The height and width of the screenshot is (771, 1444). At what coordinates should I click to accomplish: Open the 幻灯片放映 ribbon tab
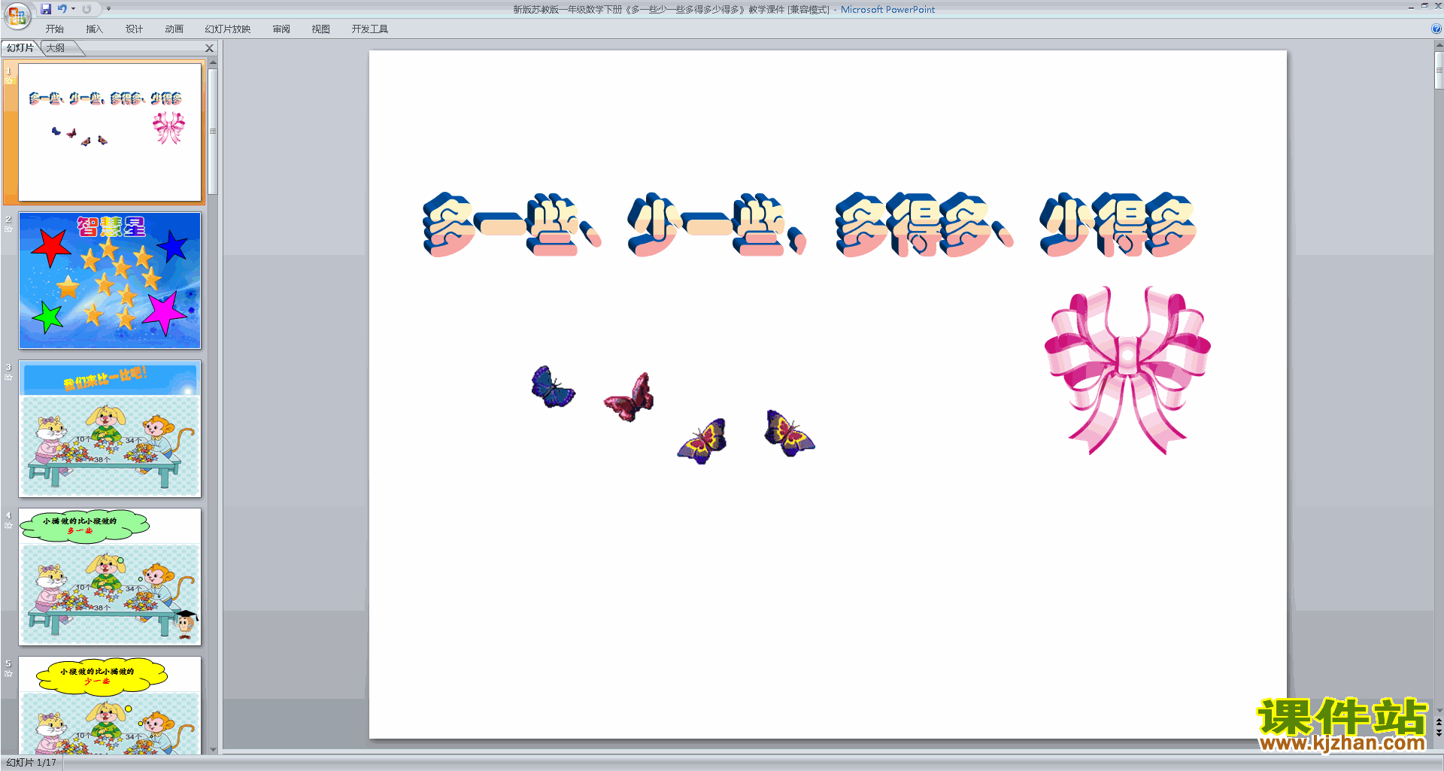point(228,29)
